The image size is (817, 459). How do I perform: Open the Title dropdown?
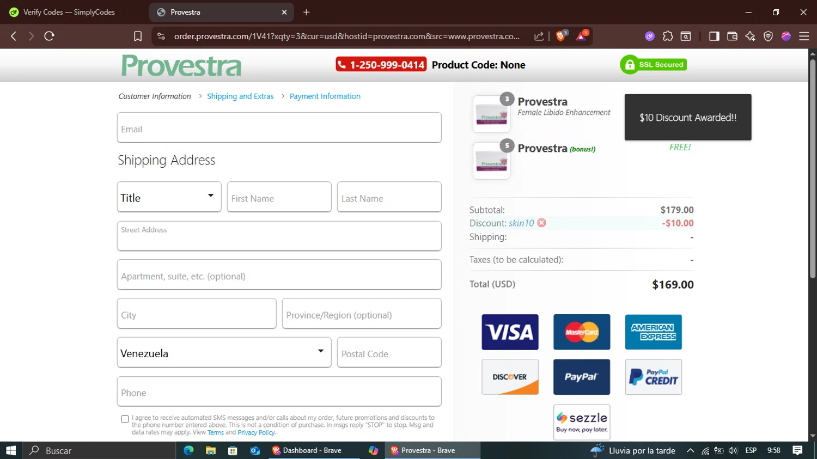[169, 197]
